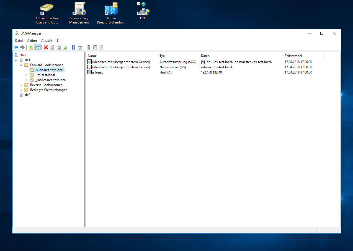Select the dc2 server in tree
This screenshot has height=251, width=353.
pos(27,95)
